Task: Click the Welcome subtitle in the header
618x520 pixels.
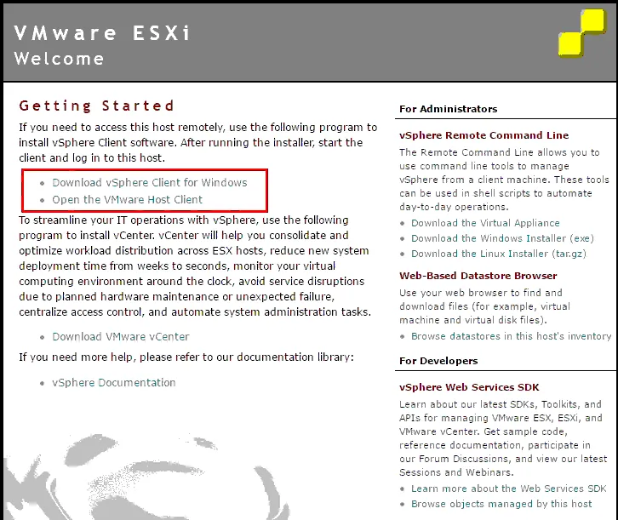Action: [x=59, y=59]
